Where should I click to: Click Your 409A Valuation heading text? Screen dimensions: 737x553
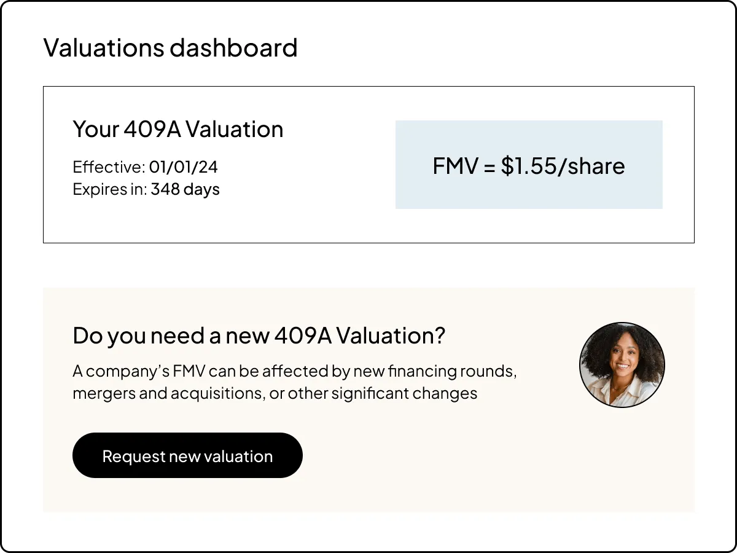click(178, 129)
